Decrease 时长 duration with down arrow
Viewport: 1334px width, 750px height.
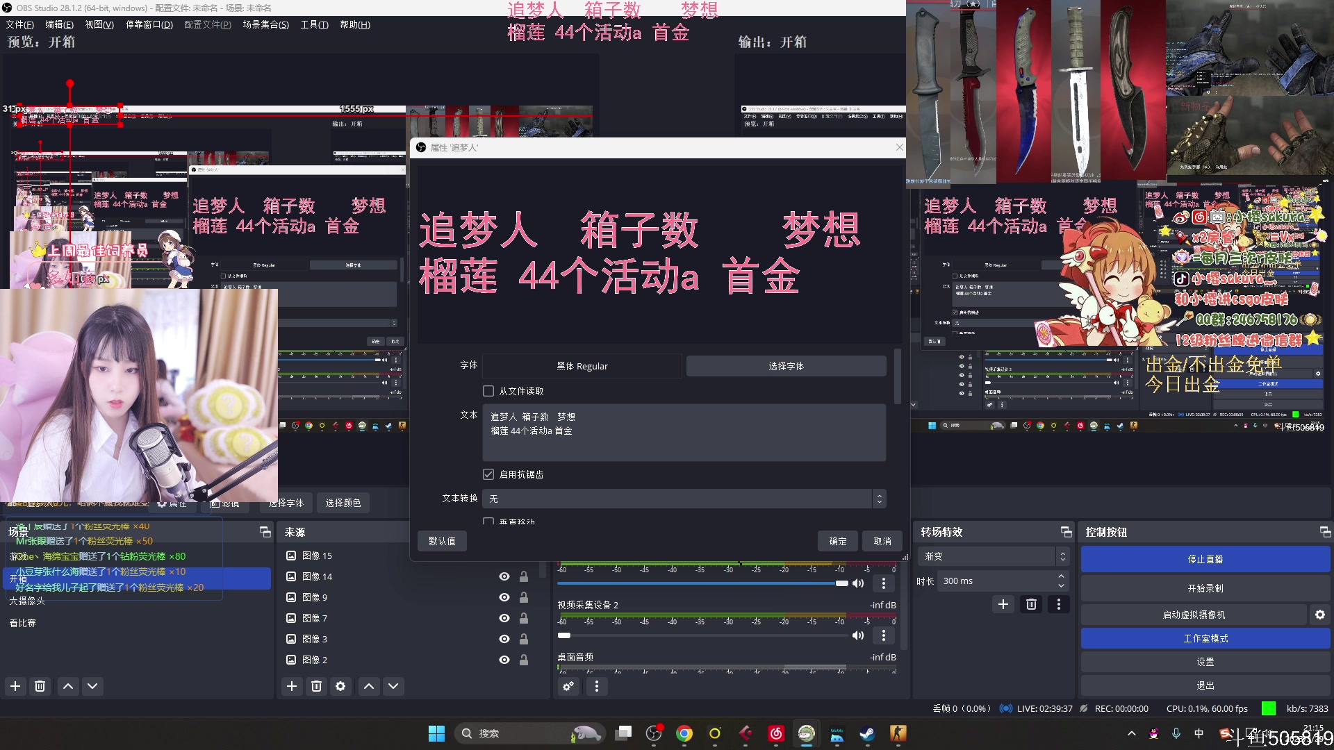(x=1061, y=585)
